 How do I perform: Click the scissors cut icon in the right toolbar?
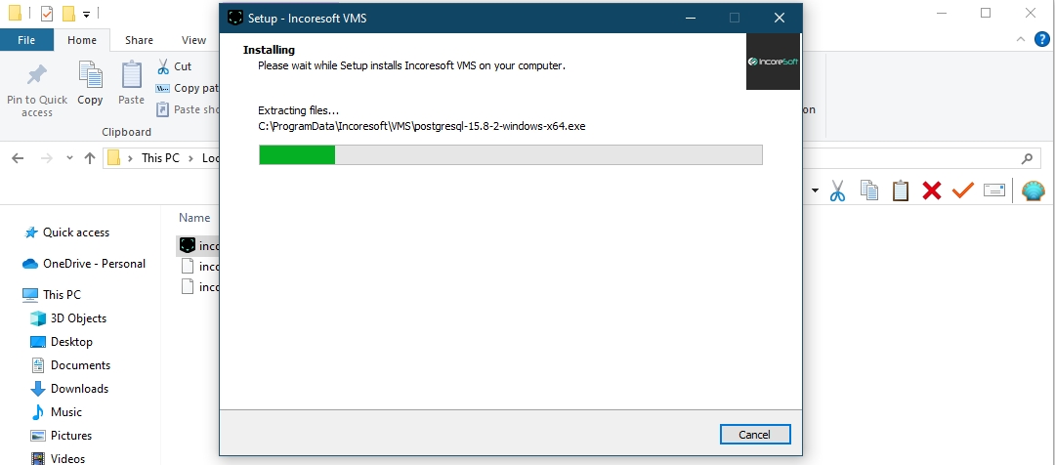click(837, 190)
